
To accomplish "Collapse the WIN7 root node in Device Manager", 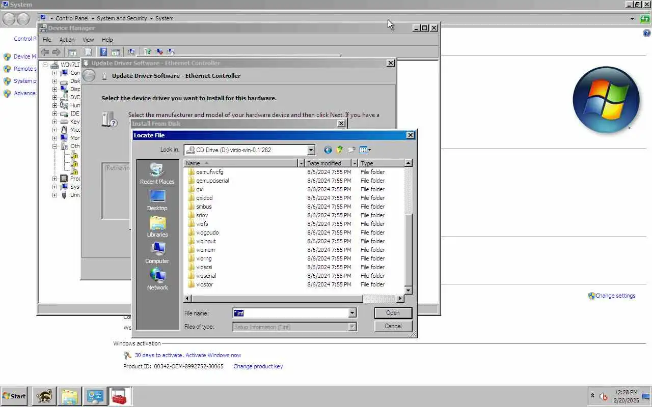I will point(45,65).
